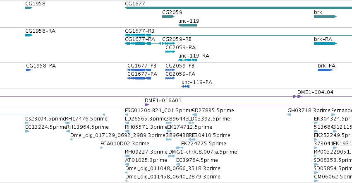The image size is (352, 183).
Task: Select the brk-PA protein glyph
Action: [325, 70]
